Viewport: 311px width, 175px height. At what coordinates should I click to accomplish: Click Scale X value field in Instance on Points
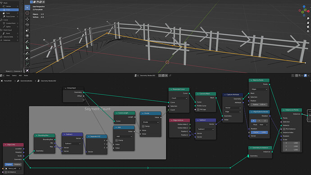[x=291, y=143]
